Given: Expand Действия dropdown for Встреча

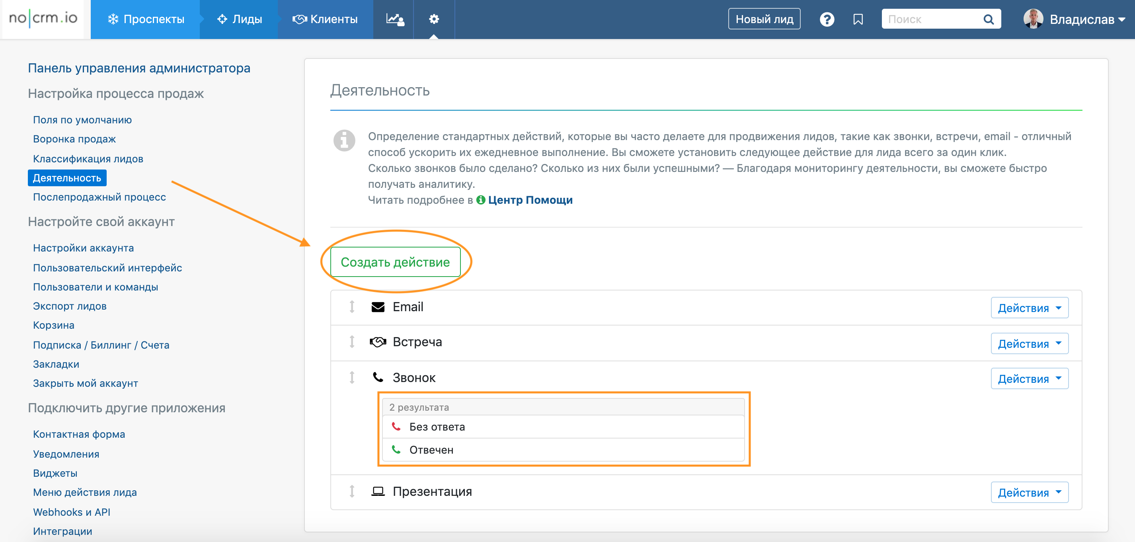Looking at the screenshot, I should click(1029, 344).
